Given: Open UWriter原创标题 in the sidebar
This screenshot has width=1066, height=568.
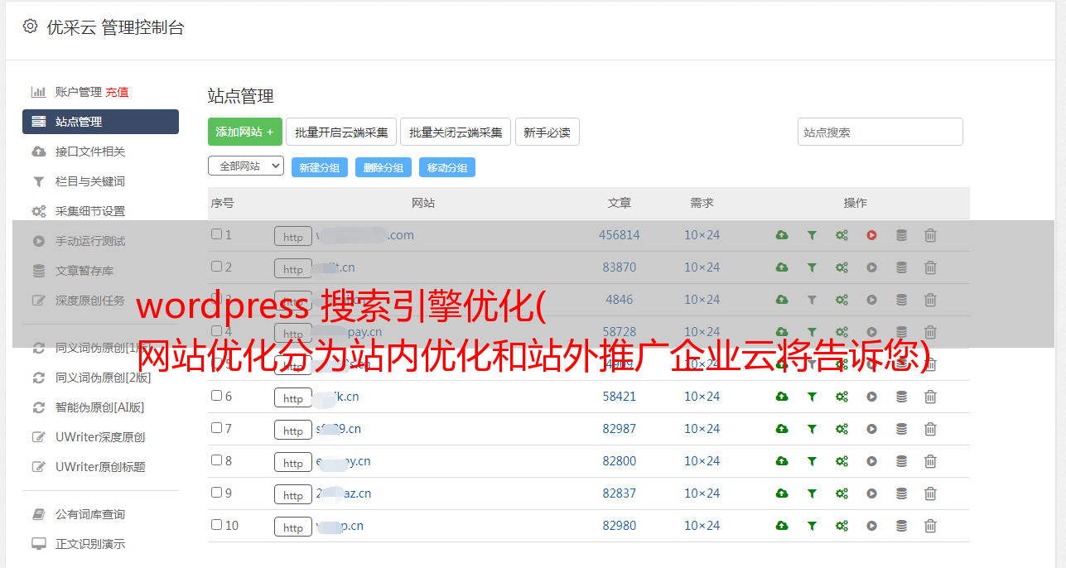Looking at the screenshot, I should click(x=100, y=467).
